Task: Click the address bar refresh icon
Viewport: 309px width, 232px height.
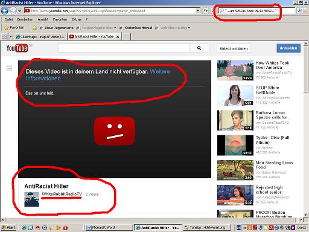Action: pyautogui.click(x=205, y=10)
